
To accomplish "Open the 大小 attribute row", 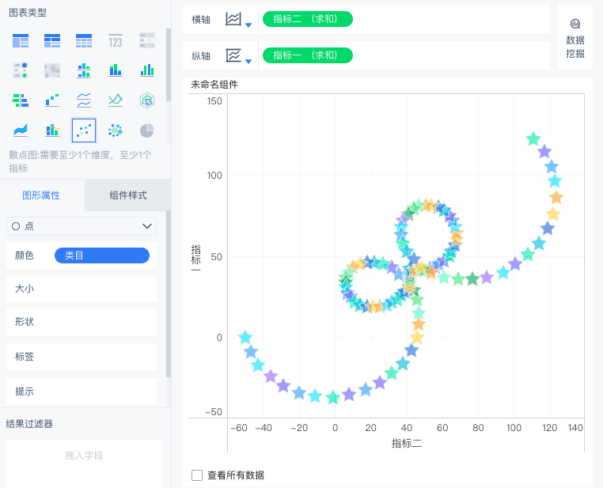I will pyautogui.click(x=82, y=289).
